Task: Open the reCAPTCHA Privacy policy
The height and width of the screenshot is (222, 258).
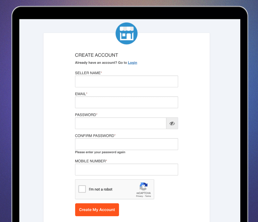Action: [x=139, y=196]
